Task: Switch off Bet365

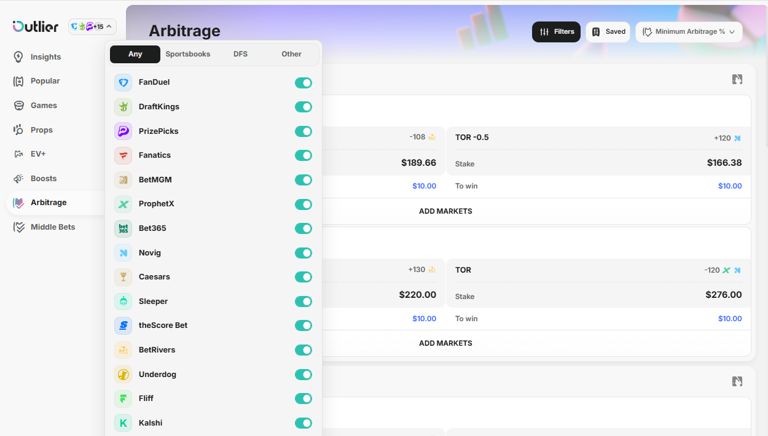Action: click(x=304, y=228)
